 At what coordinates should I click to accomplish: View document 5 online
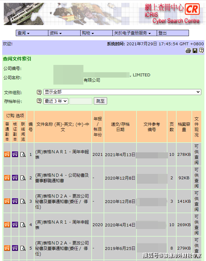point(23,248)
